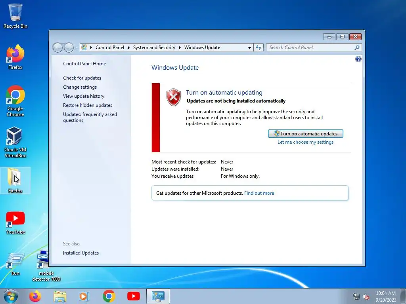Image resolution: width=406 pixels, height=304 pixels.
Task: Go to Control Panel breadcrumb
Action: pos(110,47)
